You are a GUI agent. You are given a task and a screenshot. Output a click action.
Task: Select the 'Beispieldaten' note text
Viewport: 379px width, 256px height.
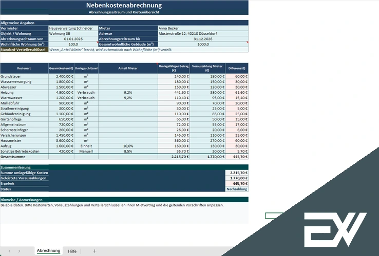(112, 205)
